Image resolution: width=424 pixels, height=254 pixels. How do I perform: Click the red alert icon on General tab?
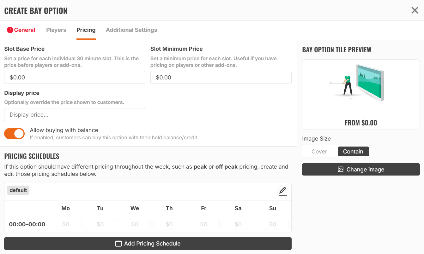(10, 30)
